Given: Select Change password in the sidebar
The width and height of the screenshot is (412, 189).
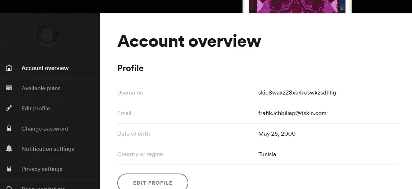Looking at the screenshot, I should click(x=50, y=129).
